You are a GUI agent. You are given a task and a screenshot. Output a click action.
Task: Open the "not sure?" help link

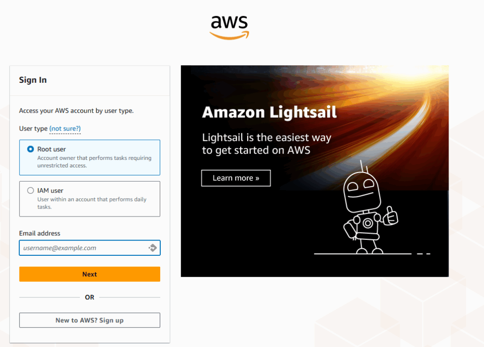pos(65,129)
